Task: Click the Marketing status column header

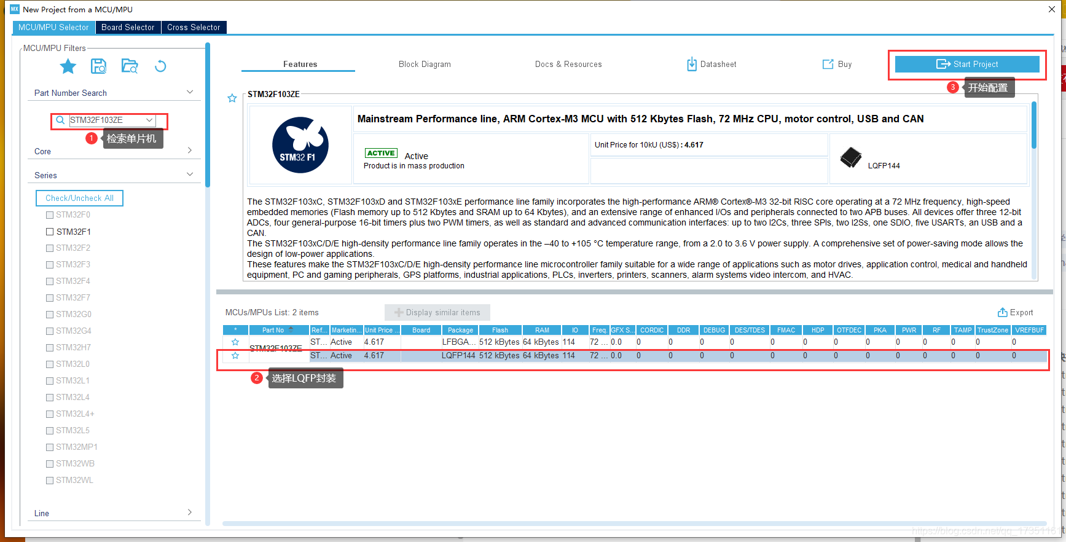Action: [x=347, y=330]
